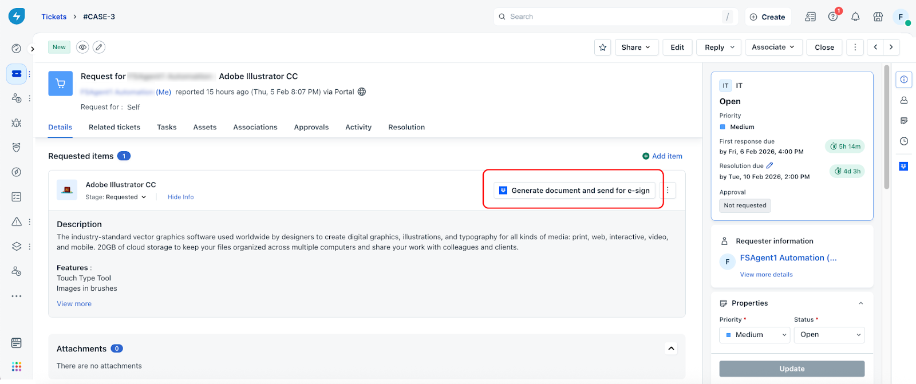Open the Priority Medium dropdown
This screenshot has width=916, height=384.
(755, 335)
